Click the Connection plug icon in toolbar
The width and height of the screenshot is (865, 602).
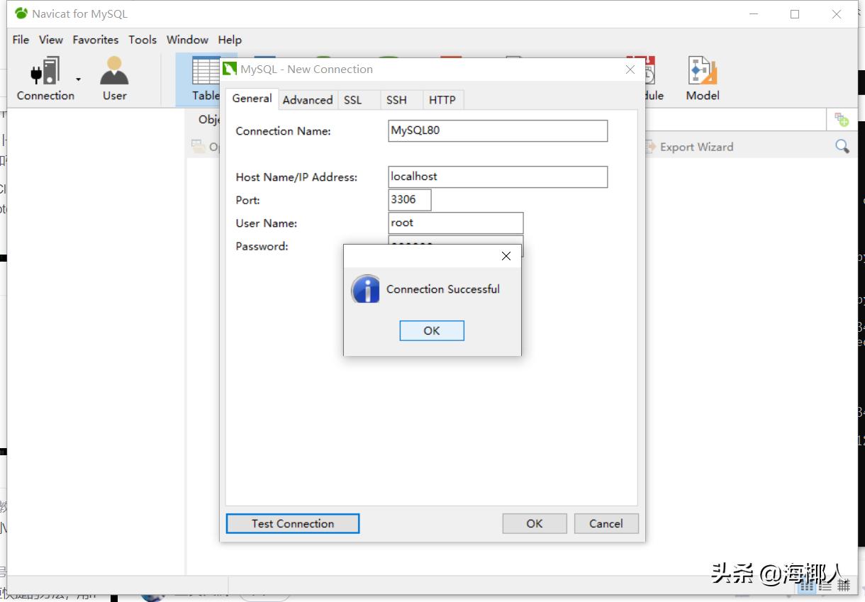coord(45,72)
